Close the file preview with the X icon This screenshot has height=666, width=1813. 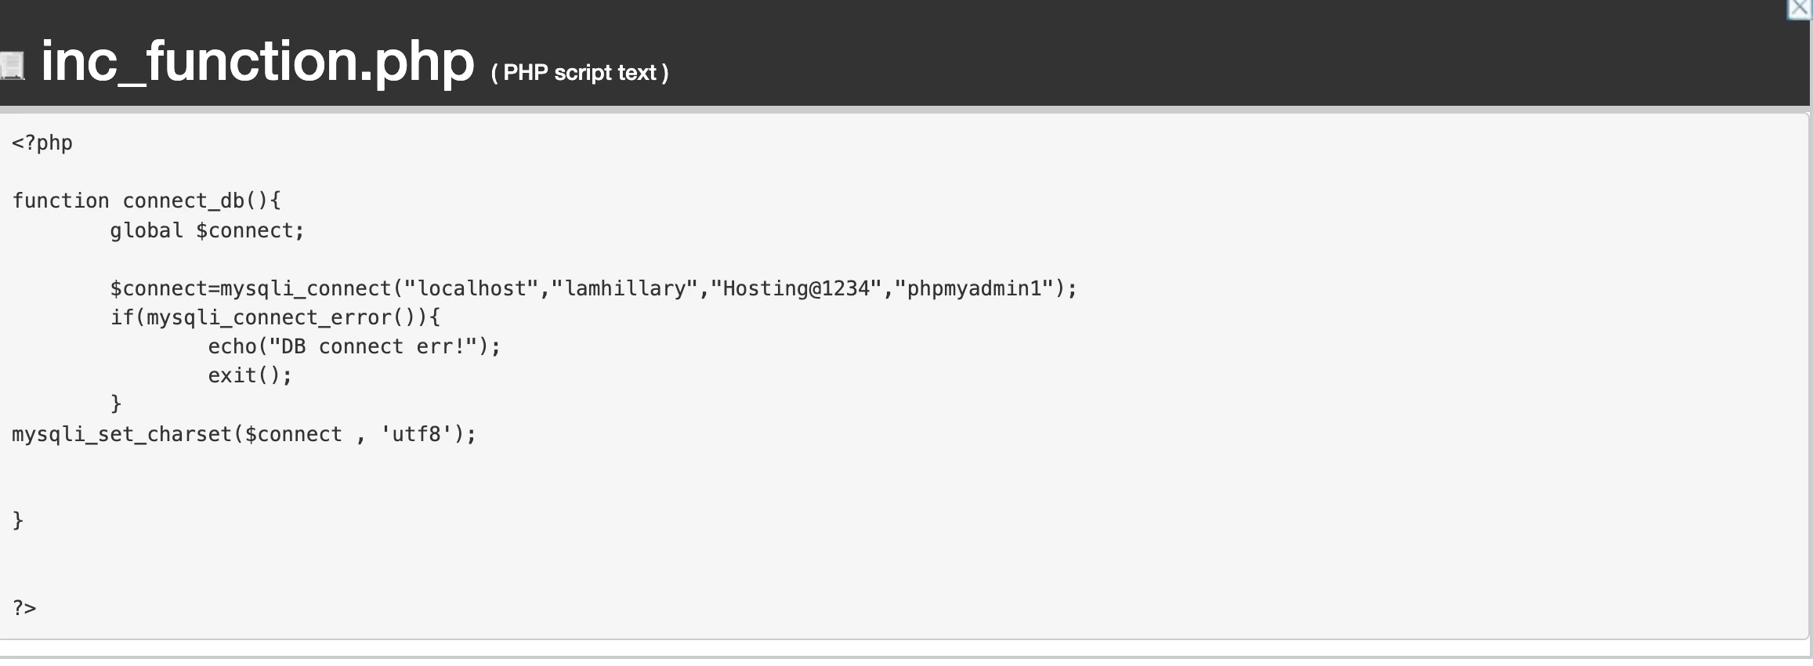[x=1800, y=9]
